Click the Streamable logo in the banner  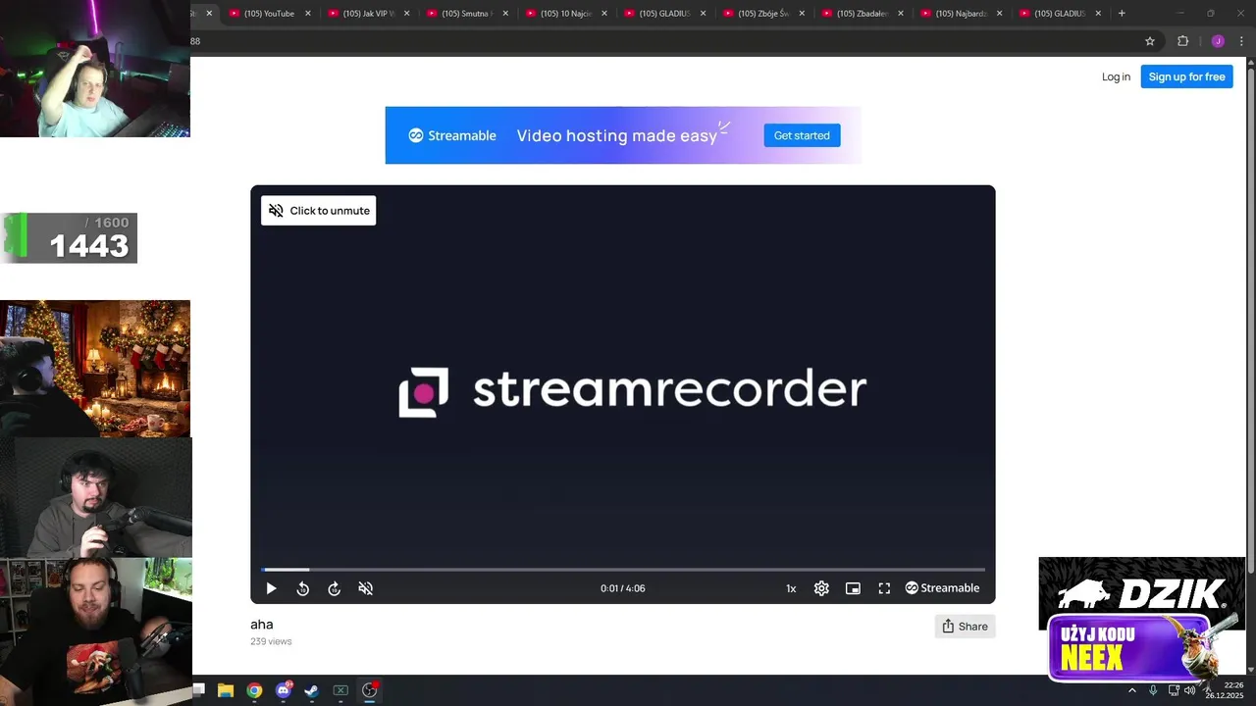(x=452, y=135)
